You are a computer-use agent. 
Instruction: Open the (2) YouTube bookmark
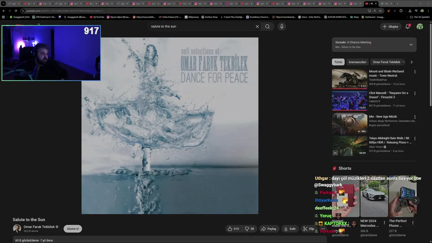click(x=97, y=17)
